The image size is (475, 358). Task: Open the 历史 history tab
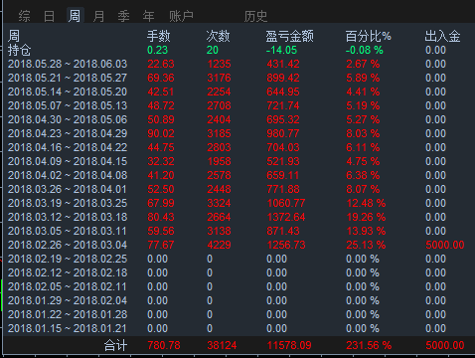pos(255,16)
